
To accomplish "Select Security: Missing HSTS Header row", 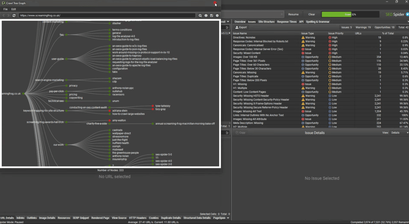I will coord(320,96).
